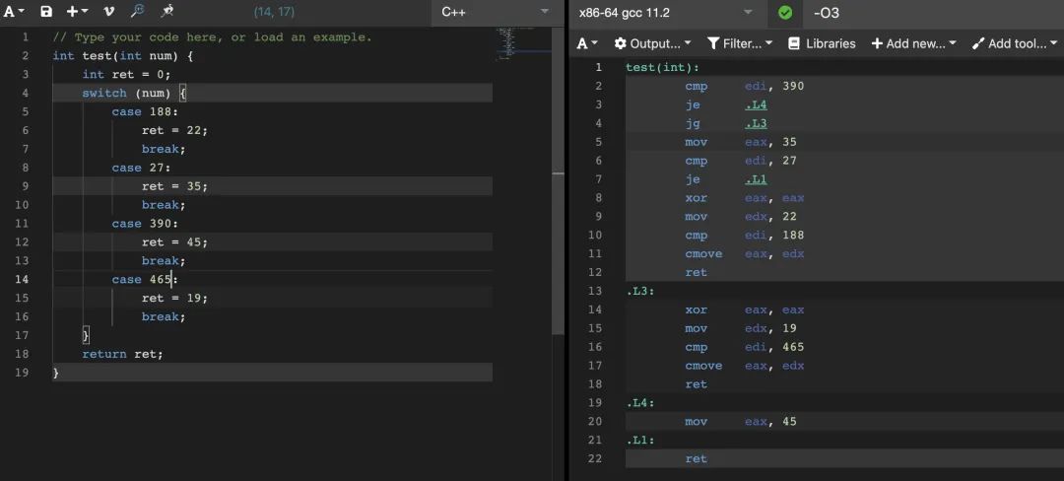Open the Add tool menu

(1014, 43)
